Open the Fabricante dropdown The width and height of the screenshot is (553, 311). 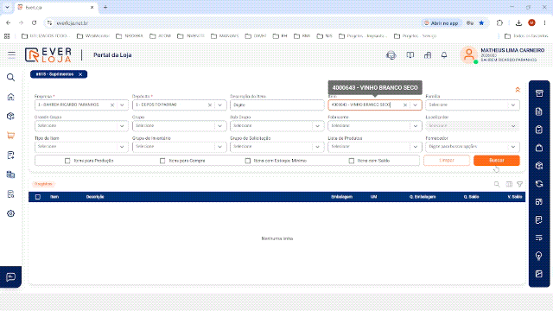pyautogui.click(x=374, y=126)
